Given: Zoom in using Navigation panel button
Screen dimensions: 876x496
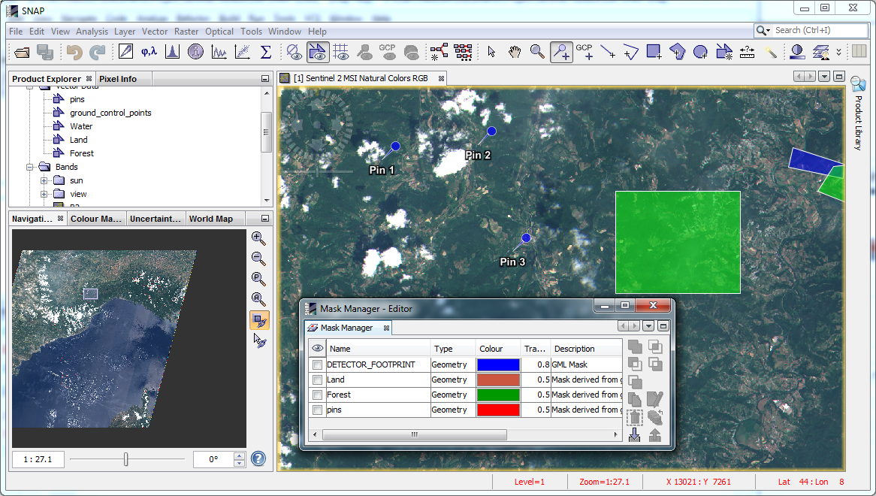Looking at the screenshot, I should (258, 238).
